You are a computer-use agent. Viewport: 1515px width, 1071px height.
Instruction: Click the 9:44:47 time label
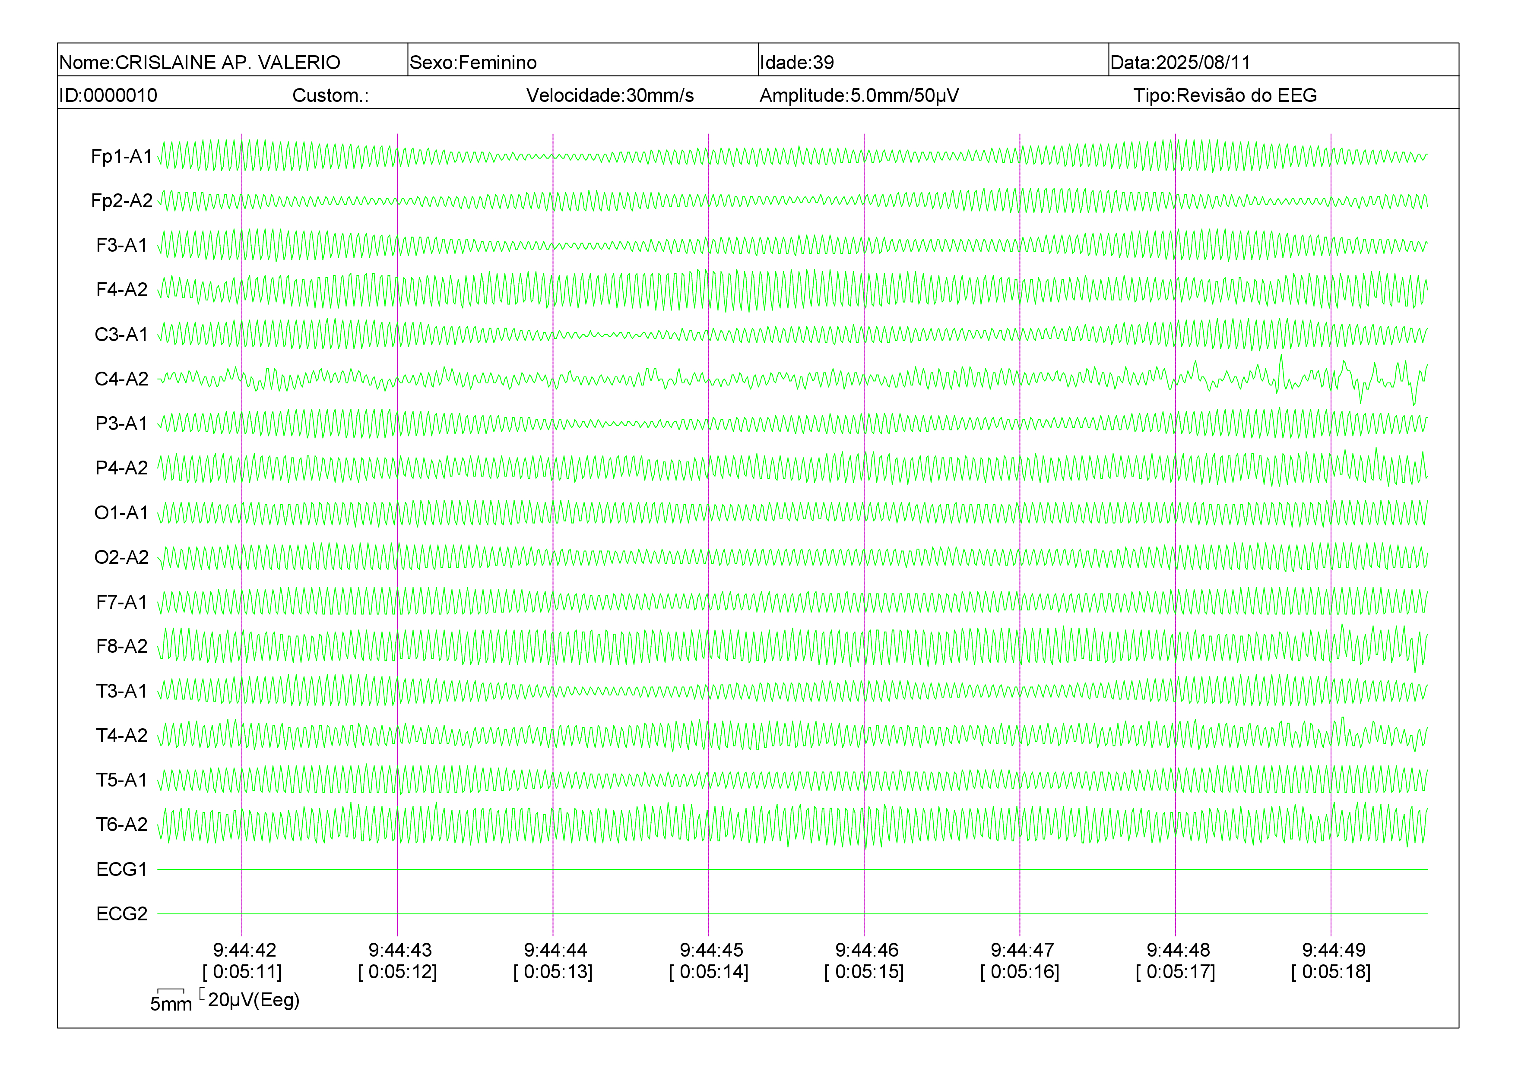[x=1022, y=950]
